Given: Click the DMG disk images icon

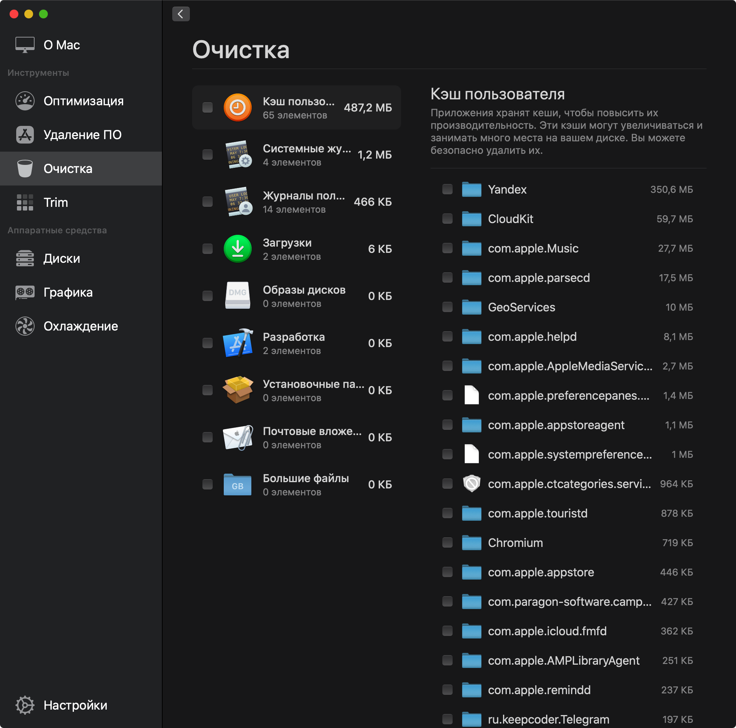Looking at the screenshot, I should click(x=237, y=296).
